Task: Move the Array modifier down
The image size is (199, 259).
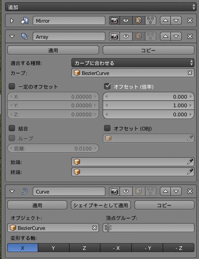Action: pos(176,36)
